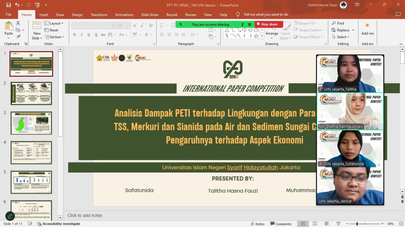Viewport: 405px width, 227px height.
Task: Start Slide Show from the status bar
Action: point(339,224)
